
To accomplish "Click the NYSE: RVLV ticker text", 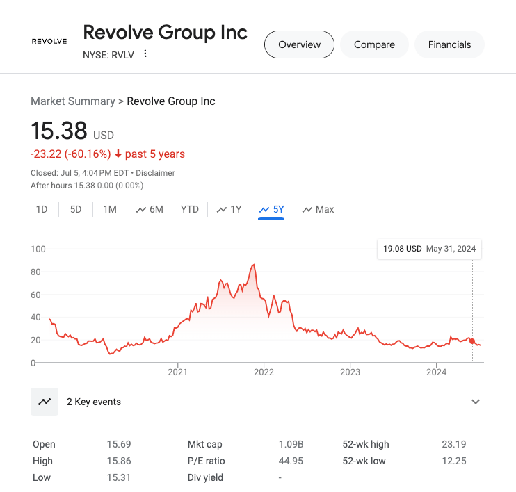I will coord(108,55).
